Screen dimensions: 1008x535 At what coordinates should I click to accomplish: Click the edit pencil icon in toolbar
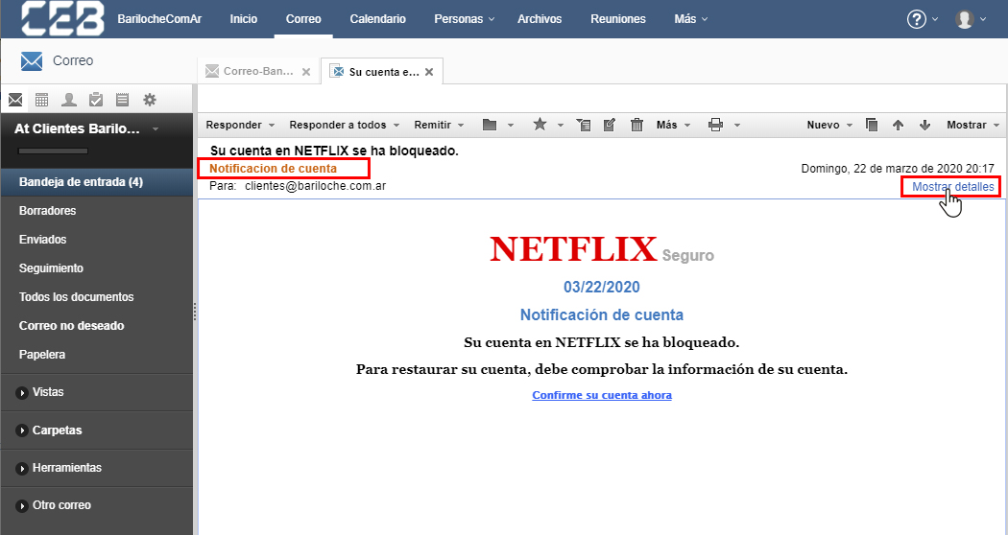[610, 125]
